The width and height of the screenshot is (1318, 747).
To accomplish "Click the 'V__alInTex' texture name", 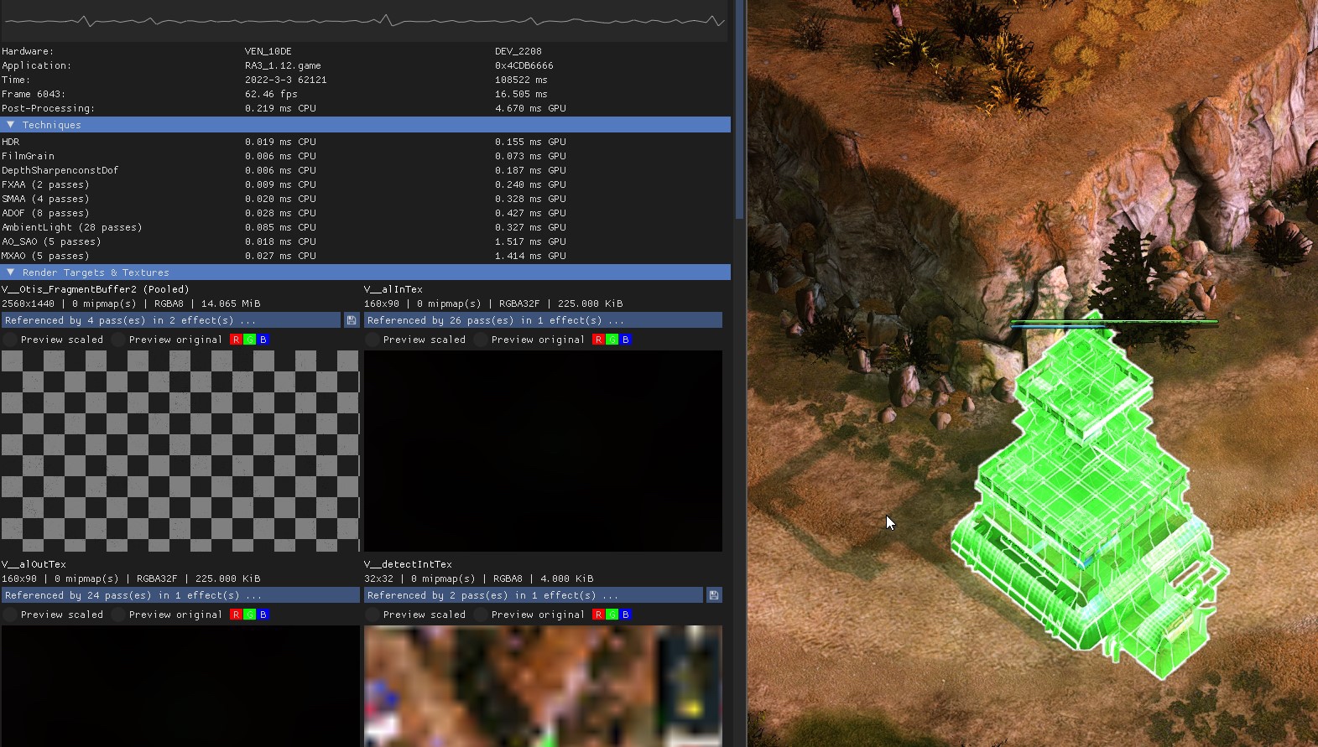I will coord(393,289).
